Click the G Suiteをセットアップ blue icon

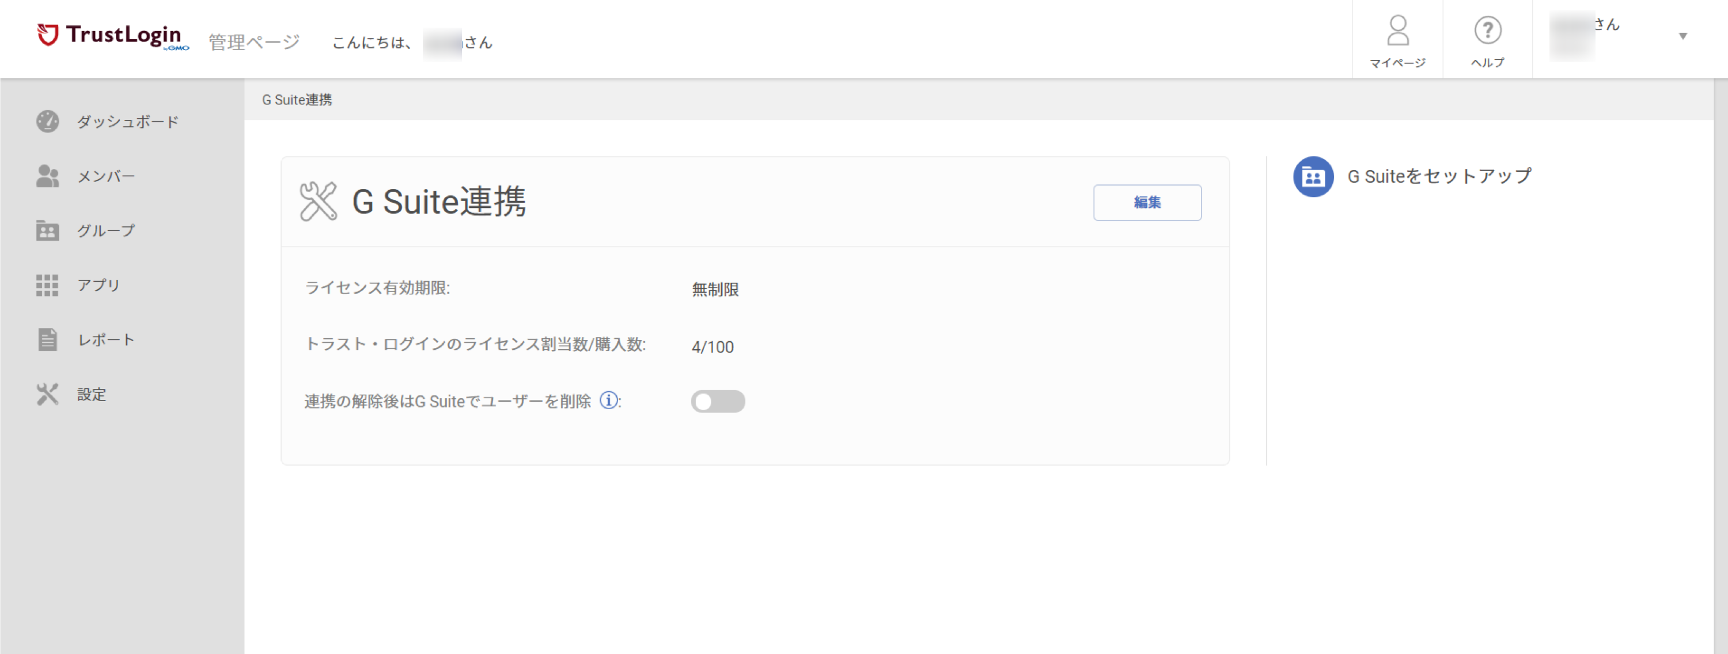(1313, 176)
